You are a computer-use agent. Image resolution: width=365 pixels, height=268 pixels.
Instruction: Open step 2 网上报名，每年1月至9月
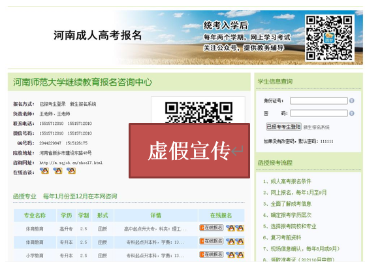point(294,192)
